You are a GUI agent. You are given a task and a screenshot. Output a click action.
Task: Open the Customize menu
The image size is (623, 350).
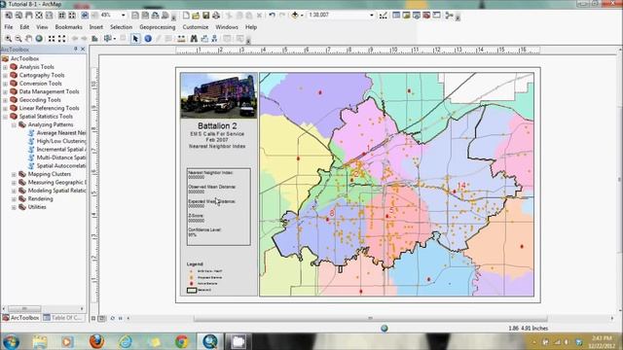click(x=196, y=27)
